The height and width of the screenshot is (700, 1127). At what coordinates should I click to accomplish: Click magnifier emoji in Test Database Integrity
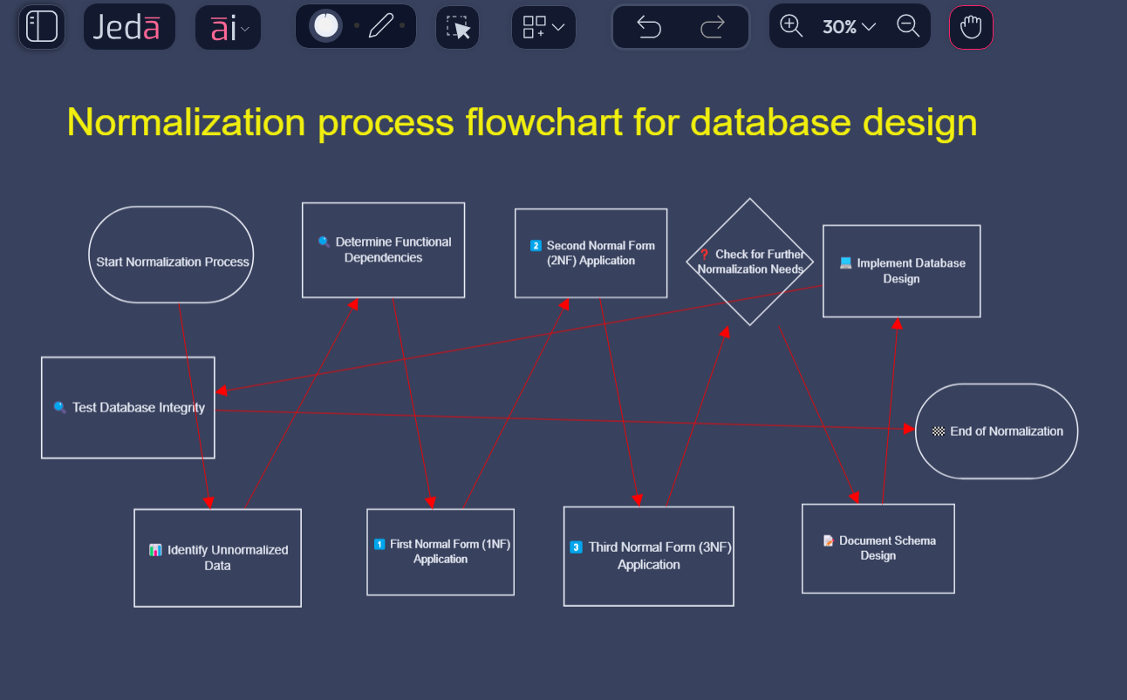[x=59, y=407]
